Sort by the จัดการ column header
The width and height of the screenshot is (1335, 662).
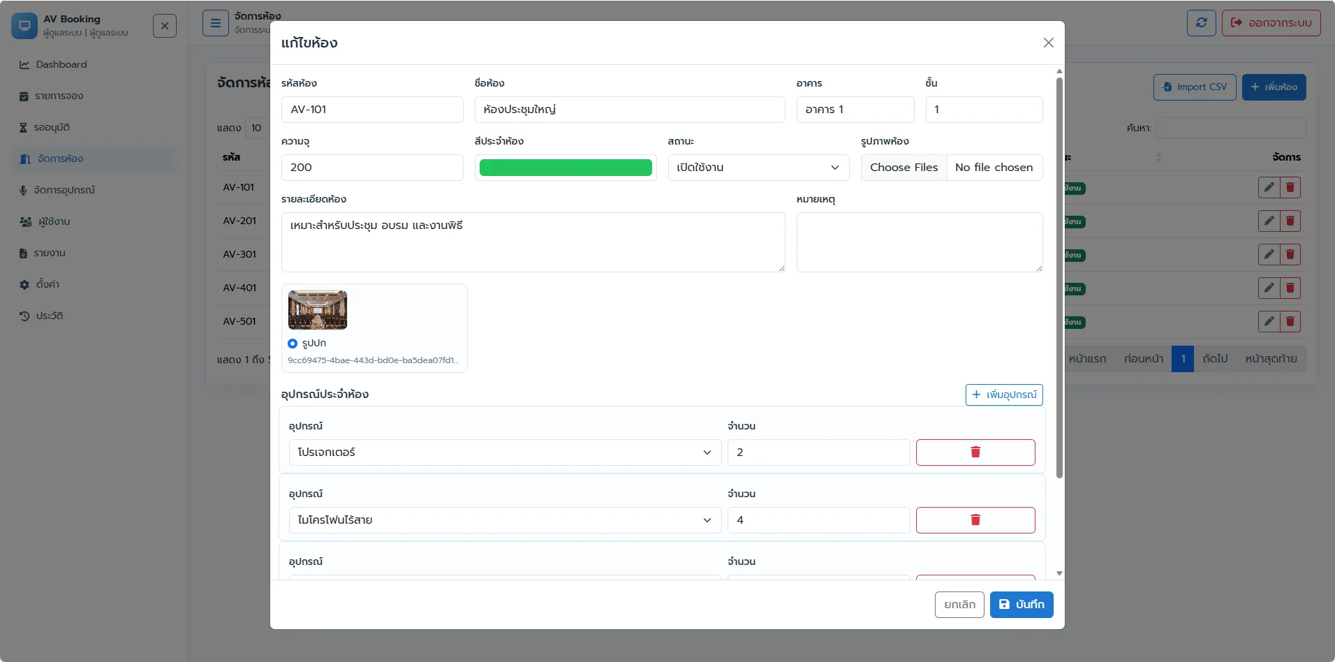[1286, 157]
